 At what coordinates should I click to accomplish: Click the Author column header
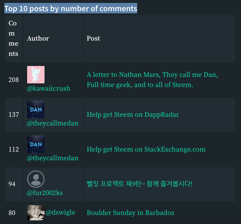click(38, 38)
